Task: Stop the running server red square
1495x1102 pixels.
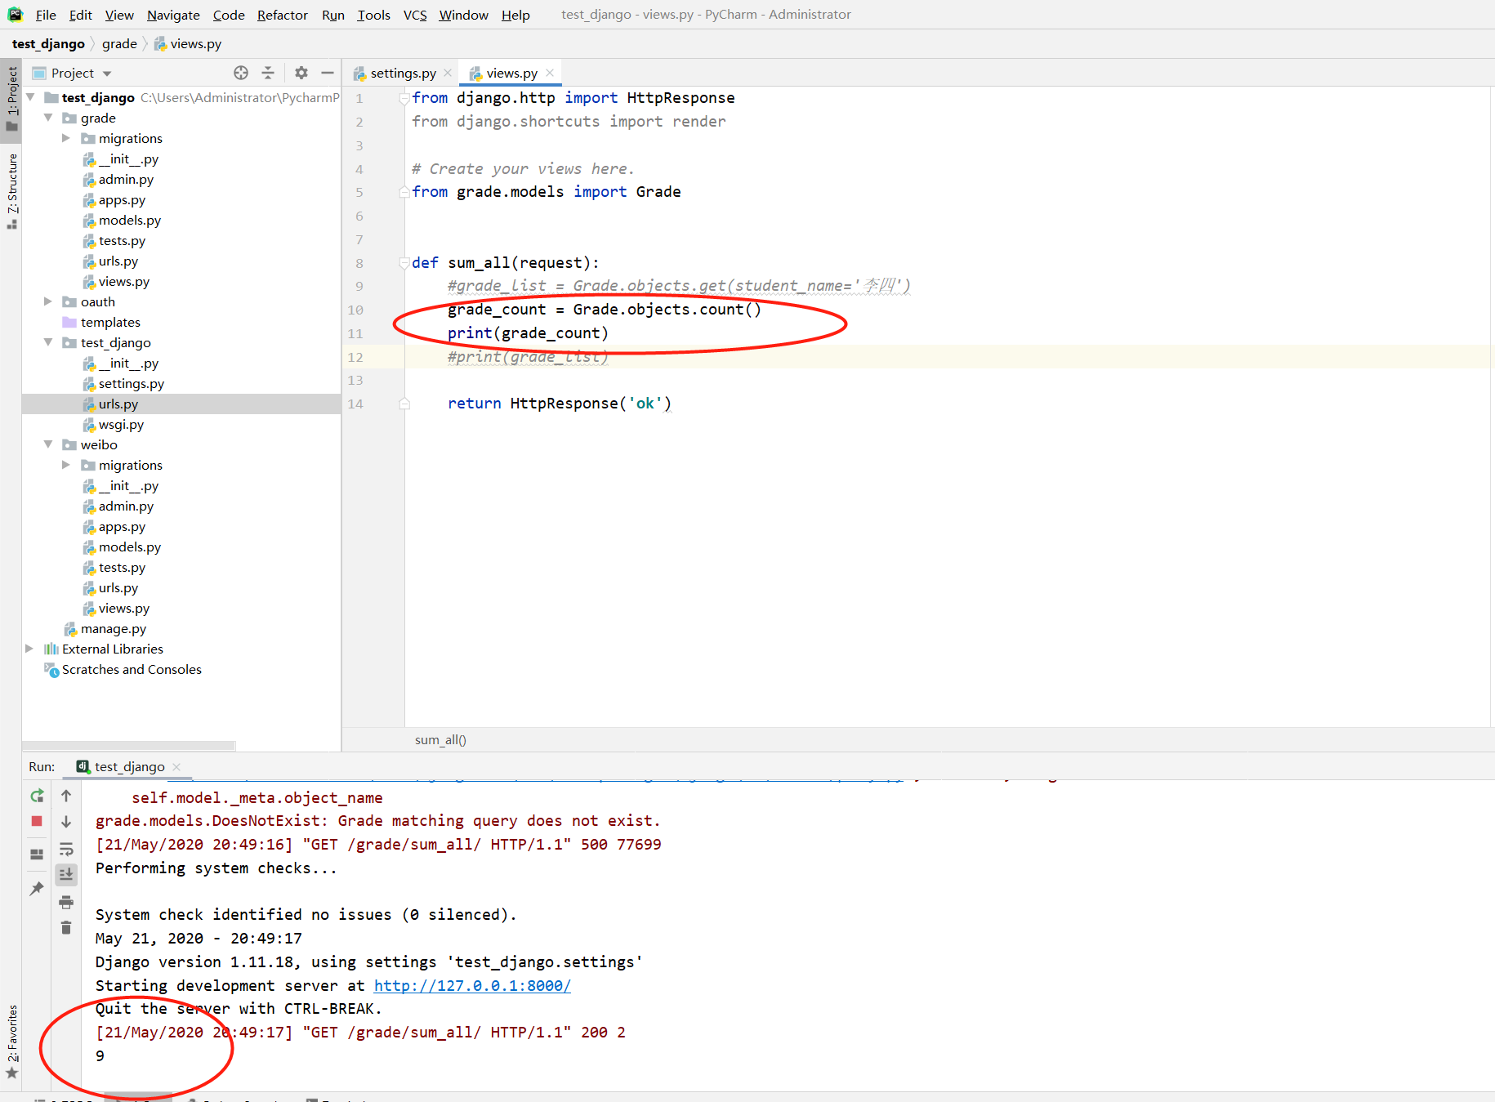Action: 37,821
